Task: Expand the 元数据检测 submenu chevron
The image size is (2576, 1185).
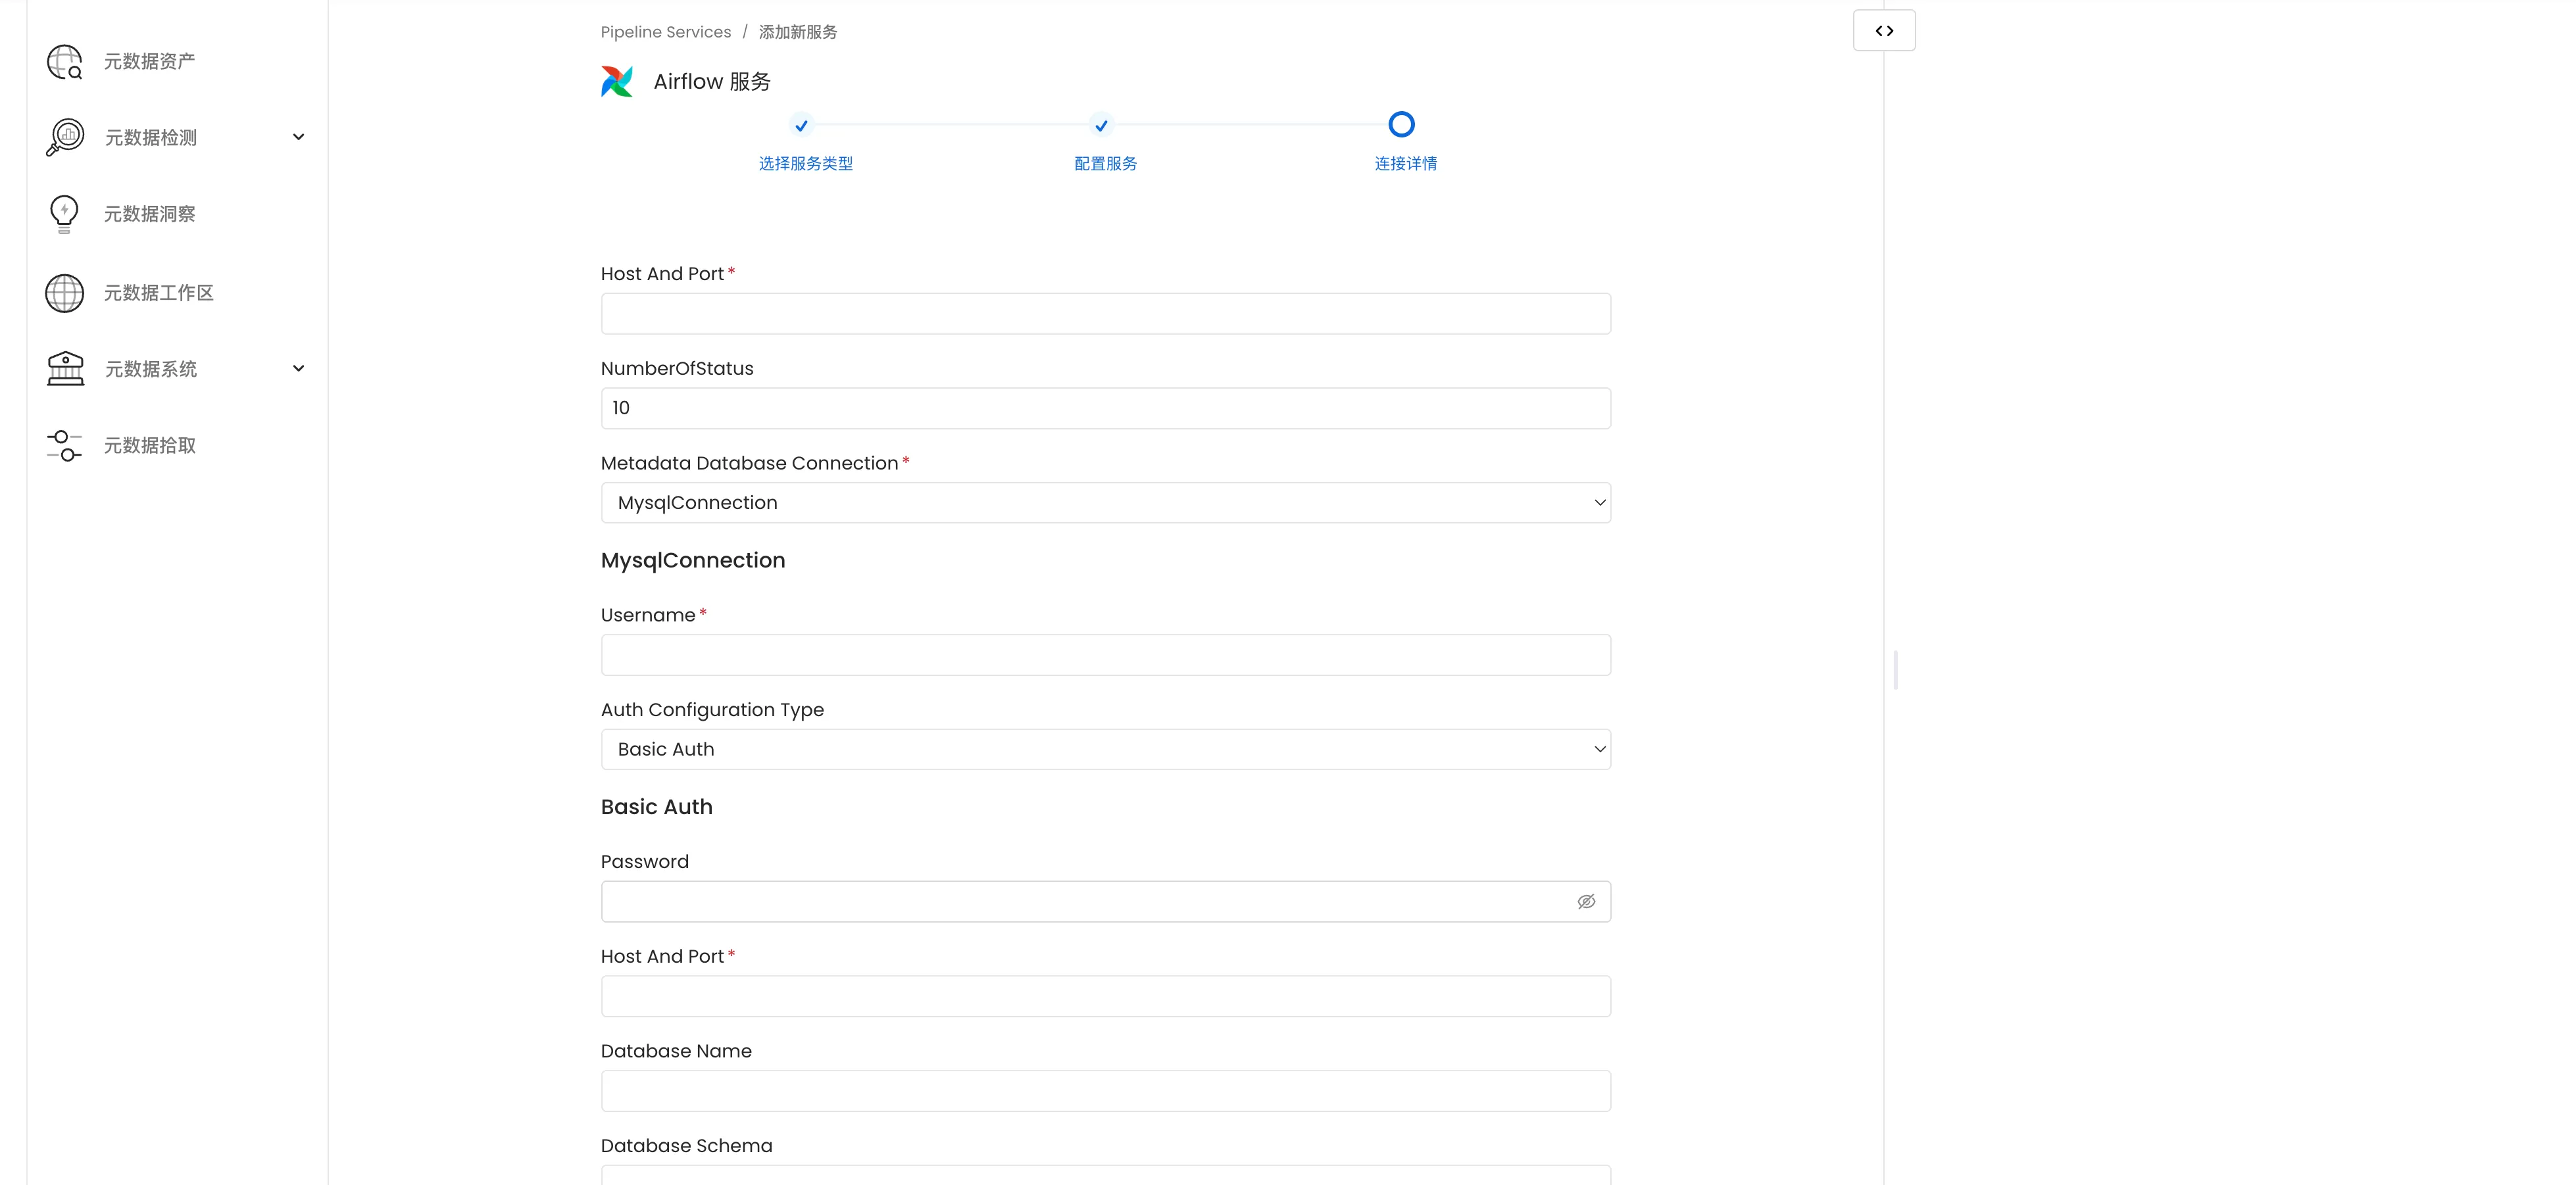Action: coord(298,137)
